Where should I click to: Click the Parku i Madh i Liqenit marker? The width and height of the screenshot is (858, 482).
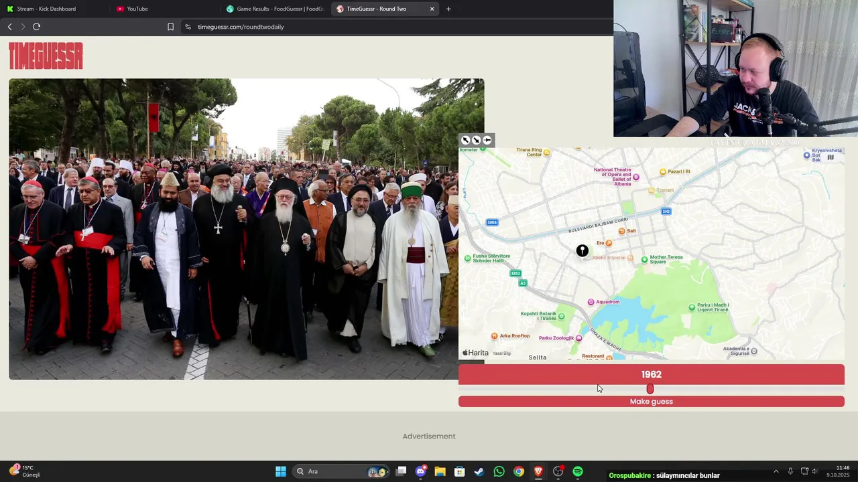click(x=692, y=307)
